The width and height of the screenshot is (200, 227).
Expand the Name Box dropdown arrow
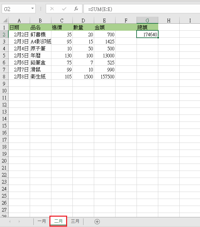point(33,9)
